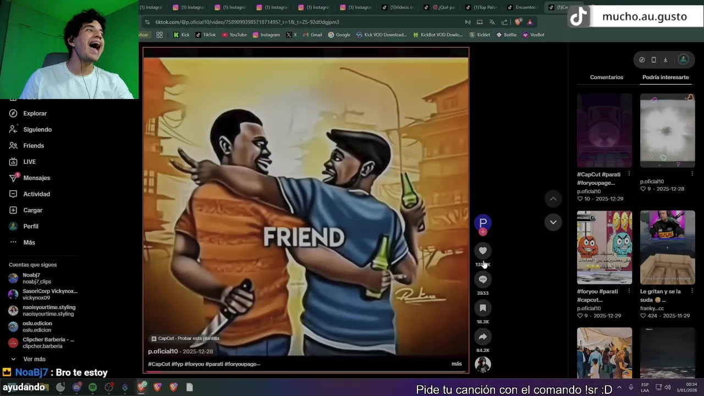Open options menu for p.oficial10 2025-12-28 video

pyautogui.click(x=692, y=174)
